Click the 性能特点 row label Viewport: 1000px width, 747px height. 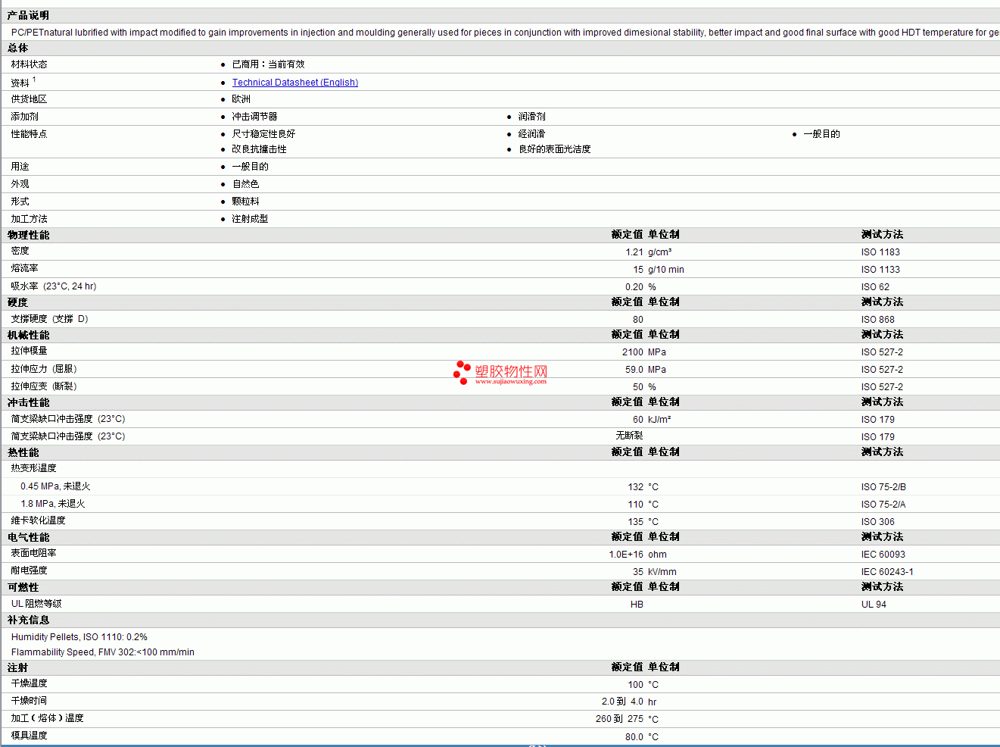coord(30,134)
